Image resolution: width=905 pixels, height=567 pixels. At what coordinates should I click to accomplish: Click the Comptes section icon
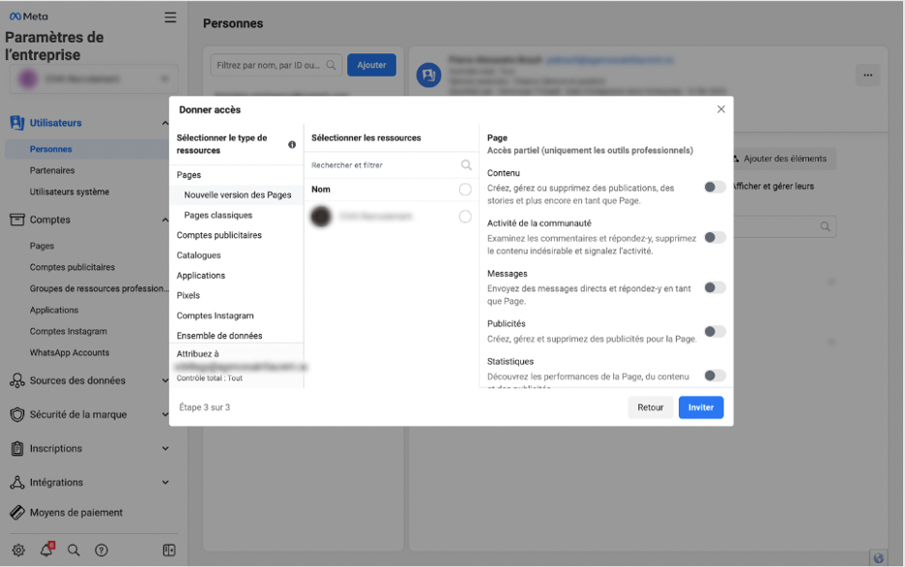(x=16, y=220)
